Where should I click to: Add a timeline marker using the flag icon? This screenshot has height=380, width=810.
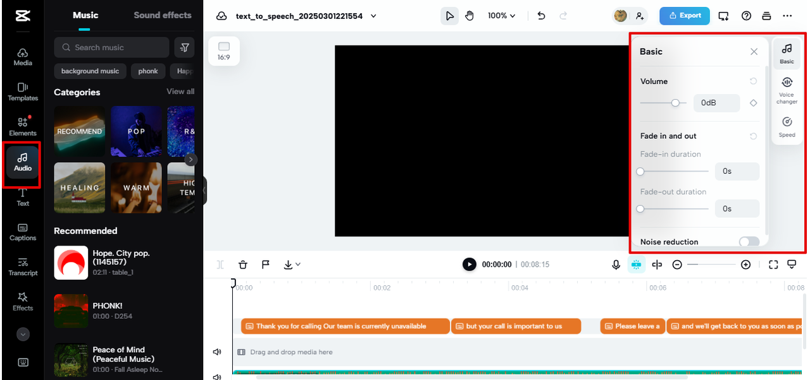tap(265, 264)
